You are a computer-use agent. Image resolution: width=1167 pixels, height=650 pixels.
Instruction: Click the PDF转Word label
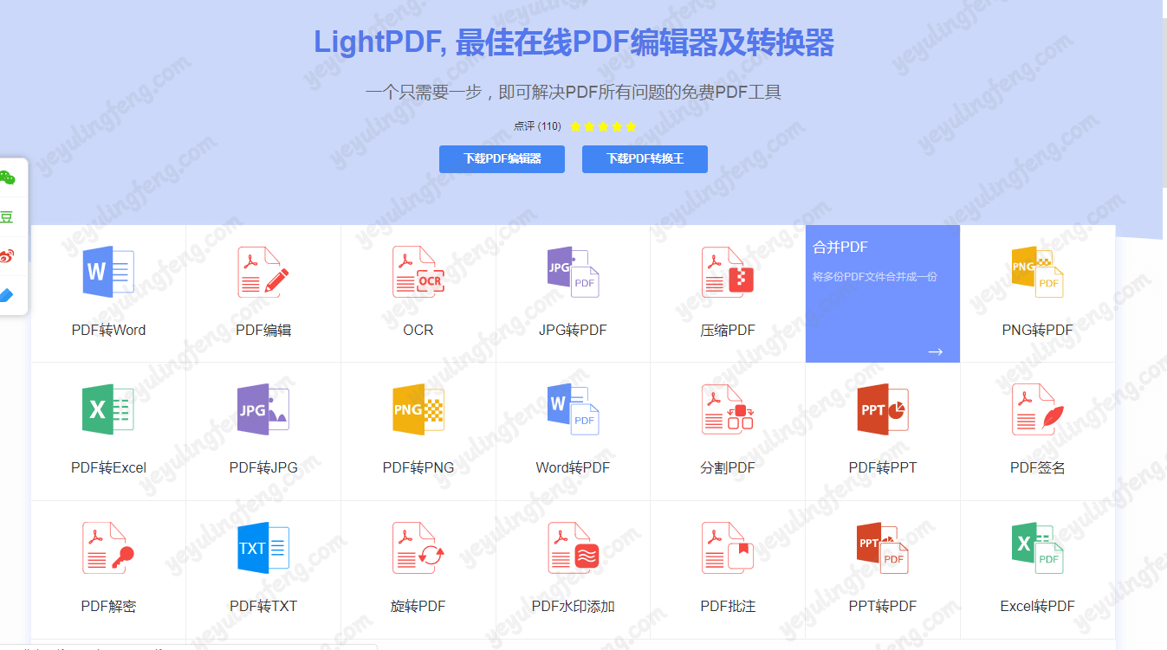tap(108, 330)
